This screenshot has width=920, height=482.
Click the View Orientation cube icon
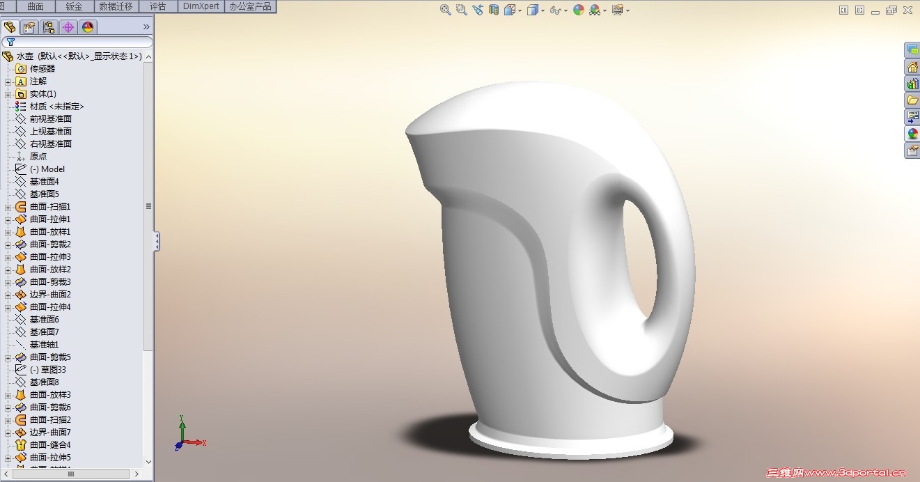click(509, 10)
